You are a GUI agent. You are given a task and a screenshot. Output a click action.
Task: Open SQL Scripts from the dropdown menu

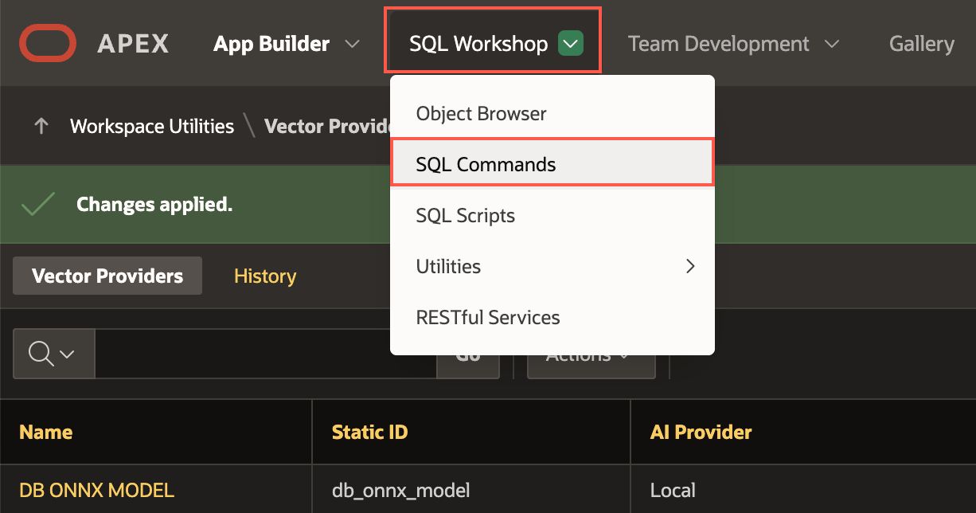(552, 215)
